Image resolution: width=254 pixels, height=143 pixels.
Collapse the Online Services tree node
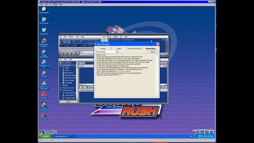pos(61,90)
